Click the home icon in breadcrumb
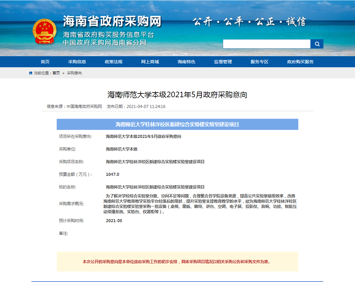Image resolution: width=355 pixels, height=282 pixels. (31, 73)
